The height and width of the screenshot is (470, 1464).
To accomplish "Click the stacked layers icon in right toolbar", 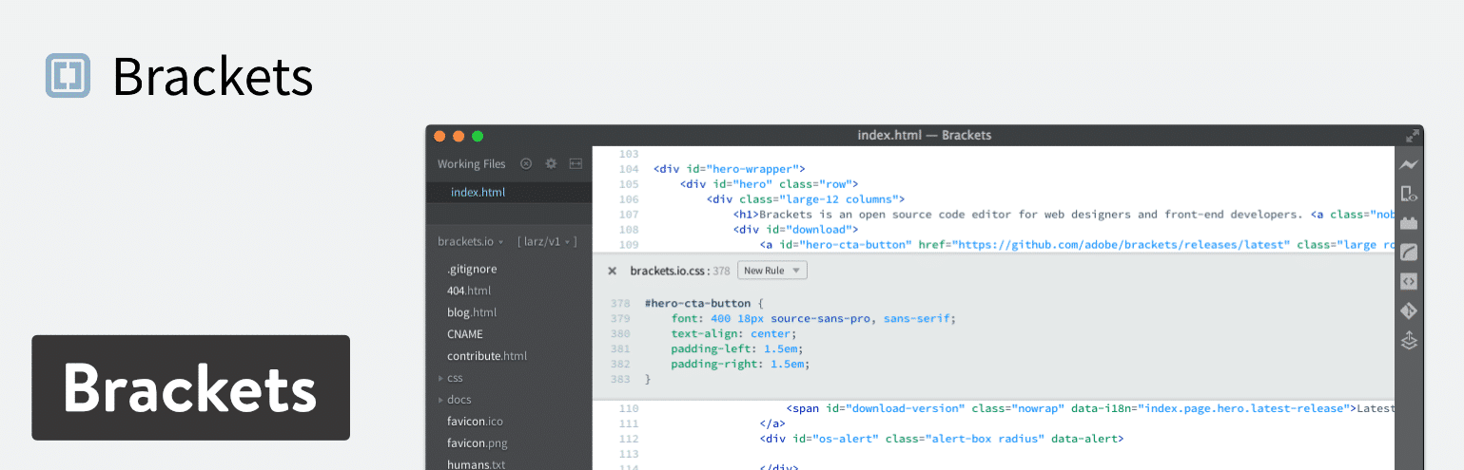I will (1409, 340).
